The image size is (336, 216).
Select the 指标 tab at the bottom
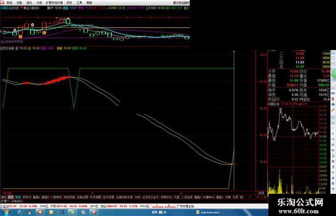pos(4,197)
